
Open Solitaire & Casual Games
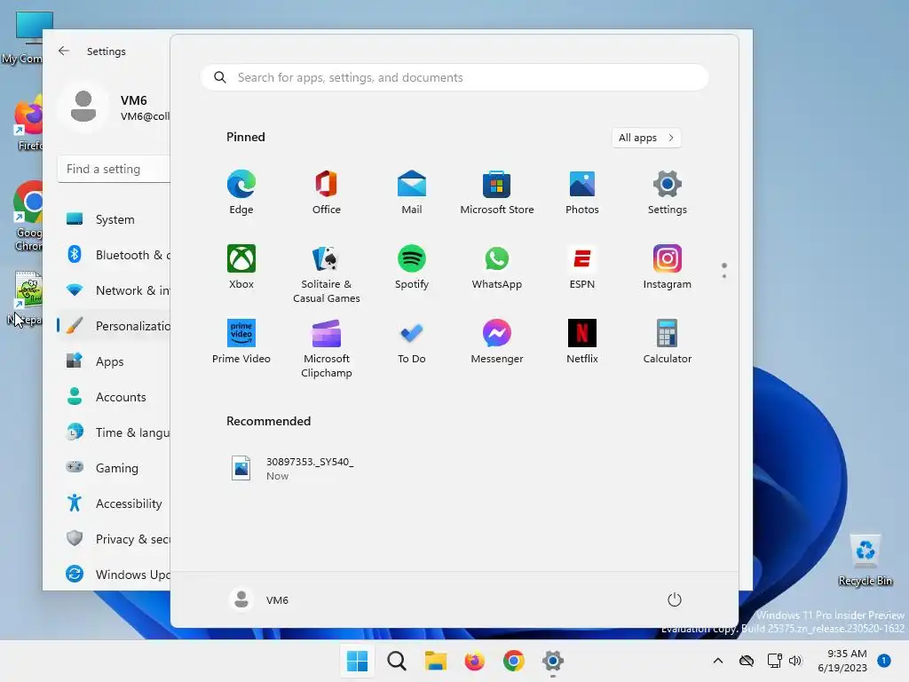click(x=327, y=274)
